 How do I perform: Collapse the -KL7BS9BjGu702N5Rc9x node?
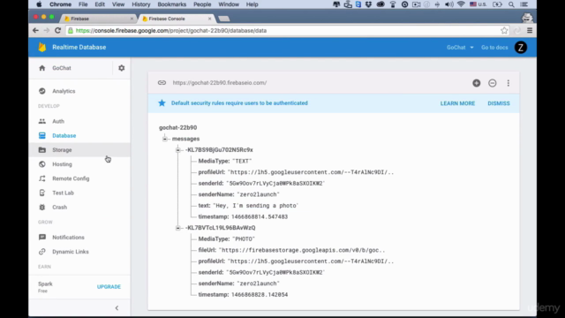tap(177, 149)
